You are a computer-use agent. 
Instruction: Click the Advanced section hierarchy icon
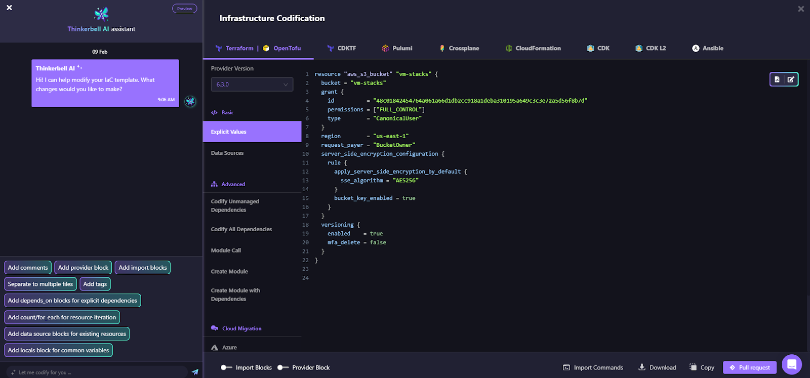[214, 184]
